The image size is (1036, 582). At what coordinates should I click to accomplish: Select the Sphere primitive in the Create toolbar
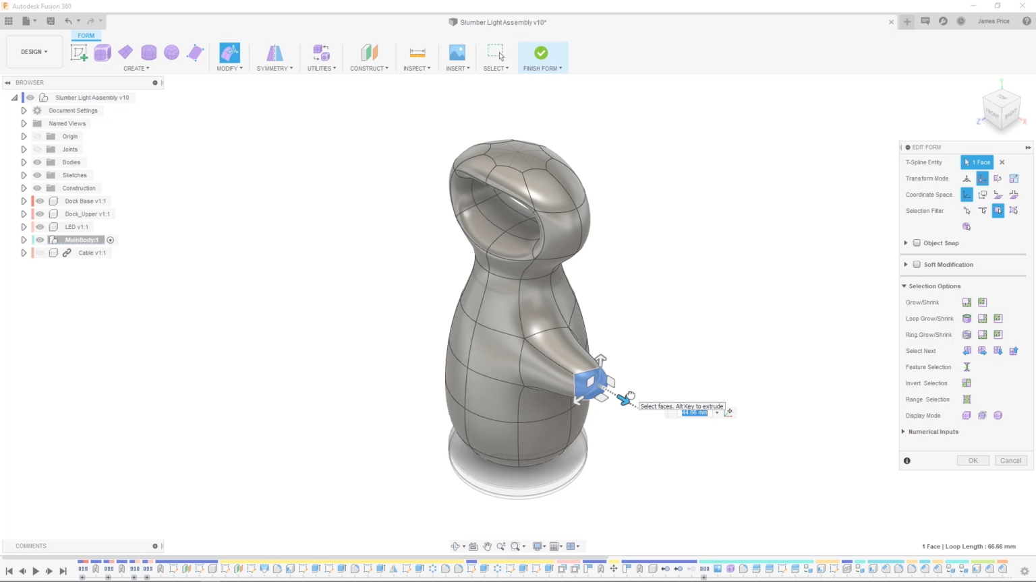tap(171, 53)
